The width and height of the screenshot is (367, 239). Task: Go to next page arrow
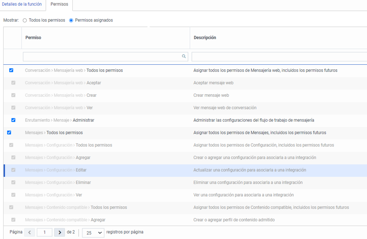60,232
